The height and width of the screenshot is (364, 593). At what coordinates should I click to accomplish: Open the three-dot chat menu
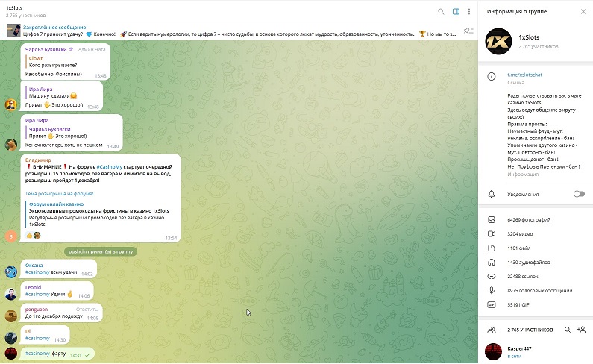(x=469, y=12)
